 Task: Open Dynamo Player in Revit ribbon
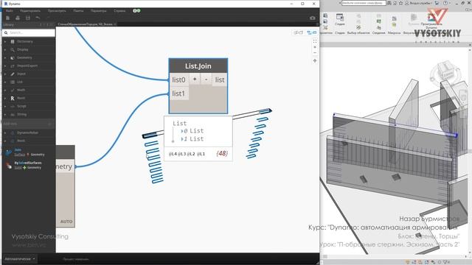point(431,21)
